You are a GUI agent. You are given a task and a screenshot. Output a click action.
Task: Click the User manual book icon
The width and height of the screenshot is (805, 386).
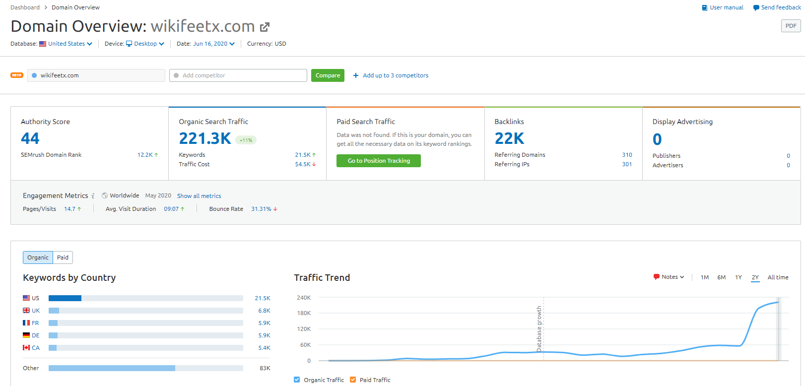(705, 8)
